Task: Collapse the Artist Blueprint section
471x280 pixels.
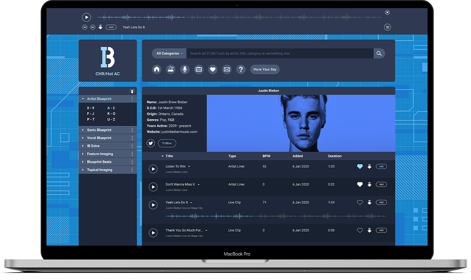Action: [x=83, y=99]
